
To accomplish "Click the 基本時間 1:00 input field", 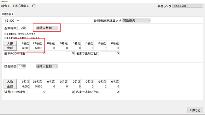I will coord(22,28).
